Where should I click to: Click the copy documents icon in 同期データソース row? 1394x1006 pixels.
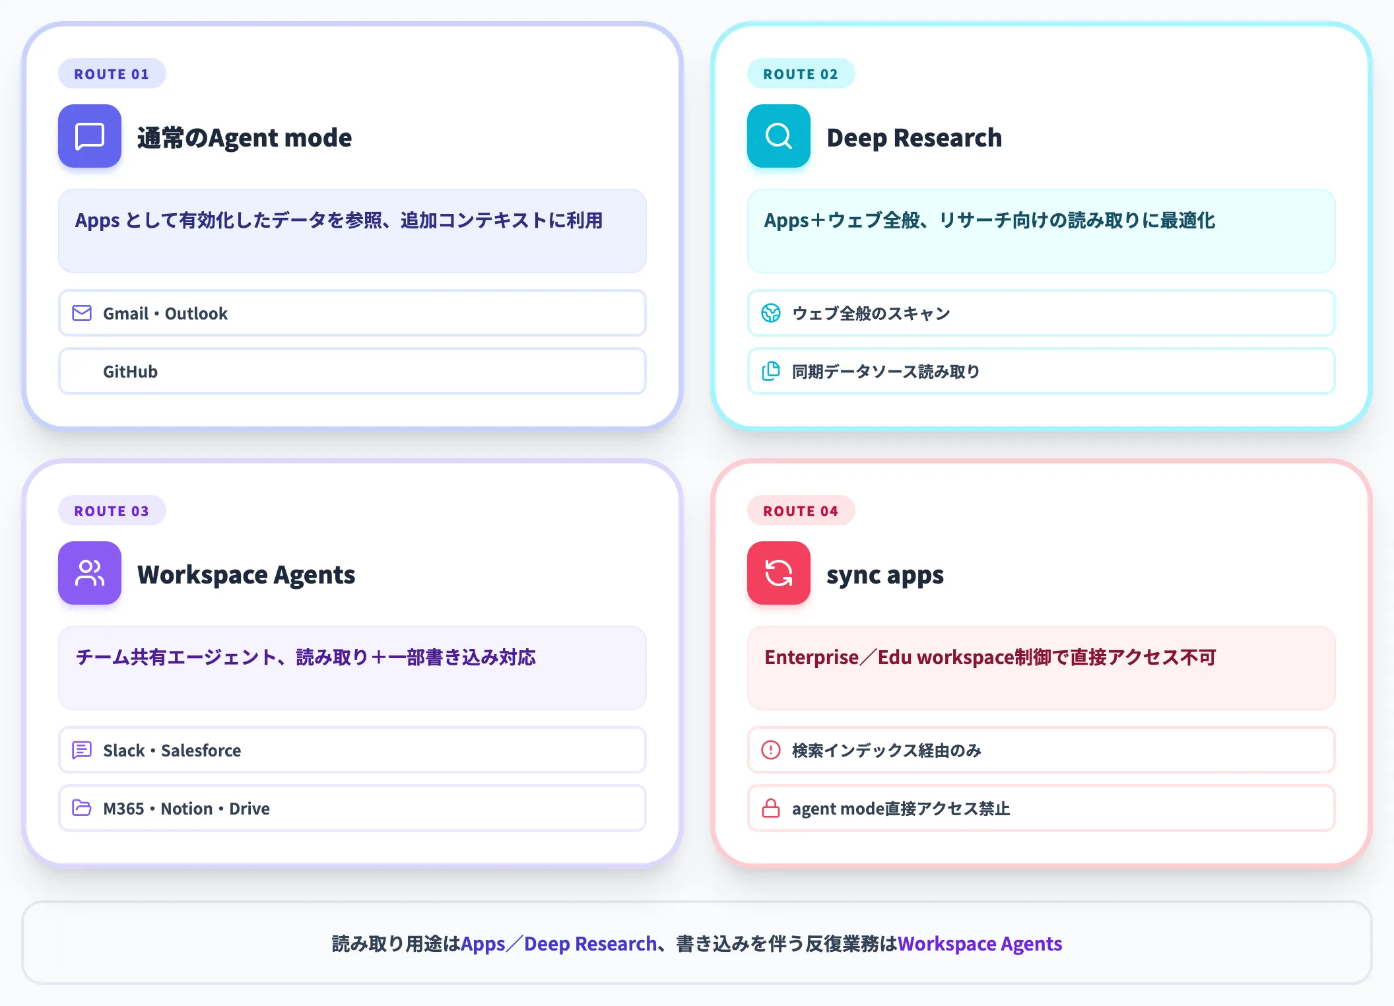tap(771, 371)
